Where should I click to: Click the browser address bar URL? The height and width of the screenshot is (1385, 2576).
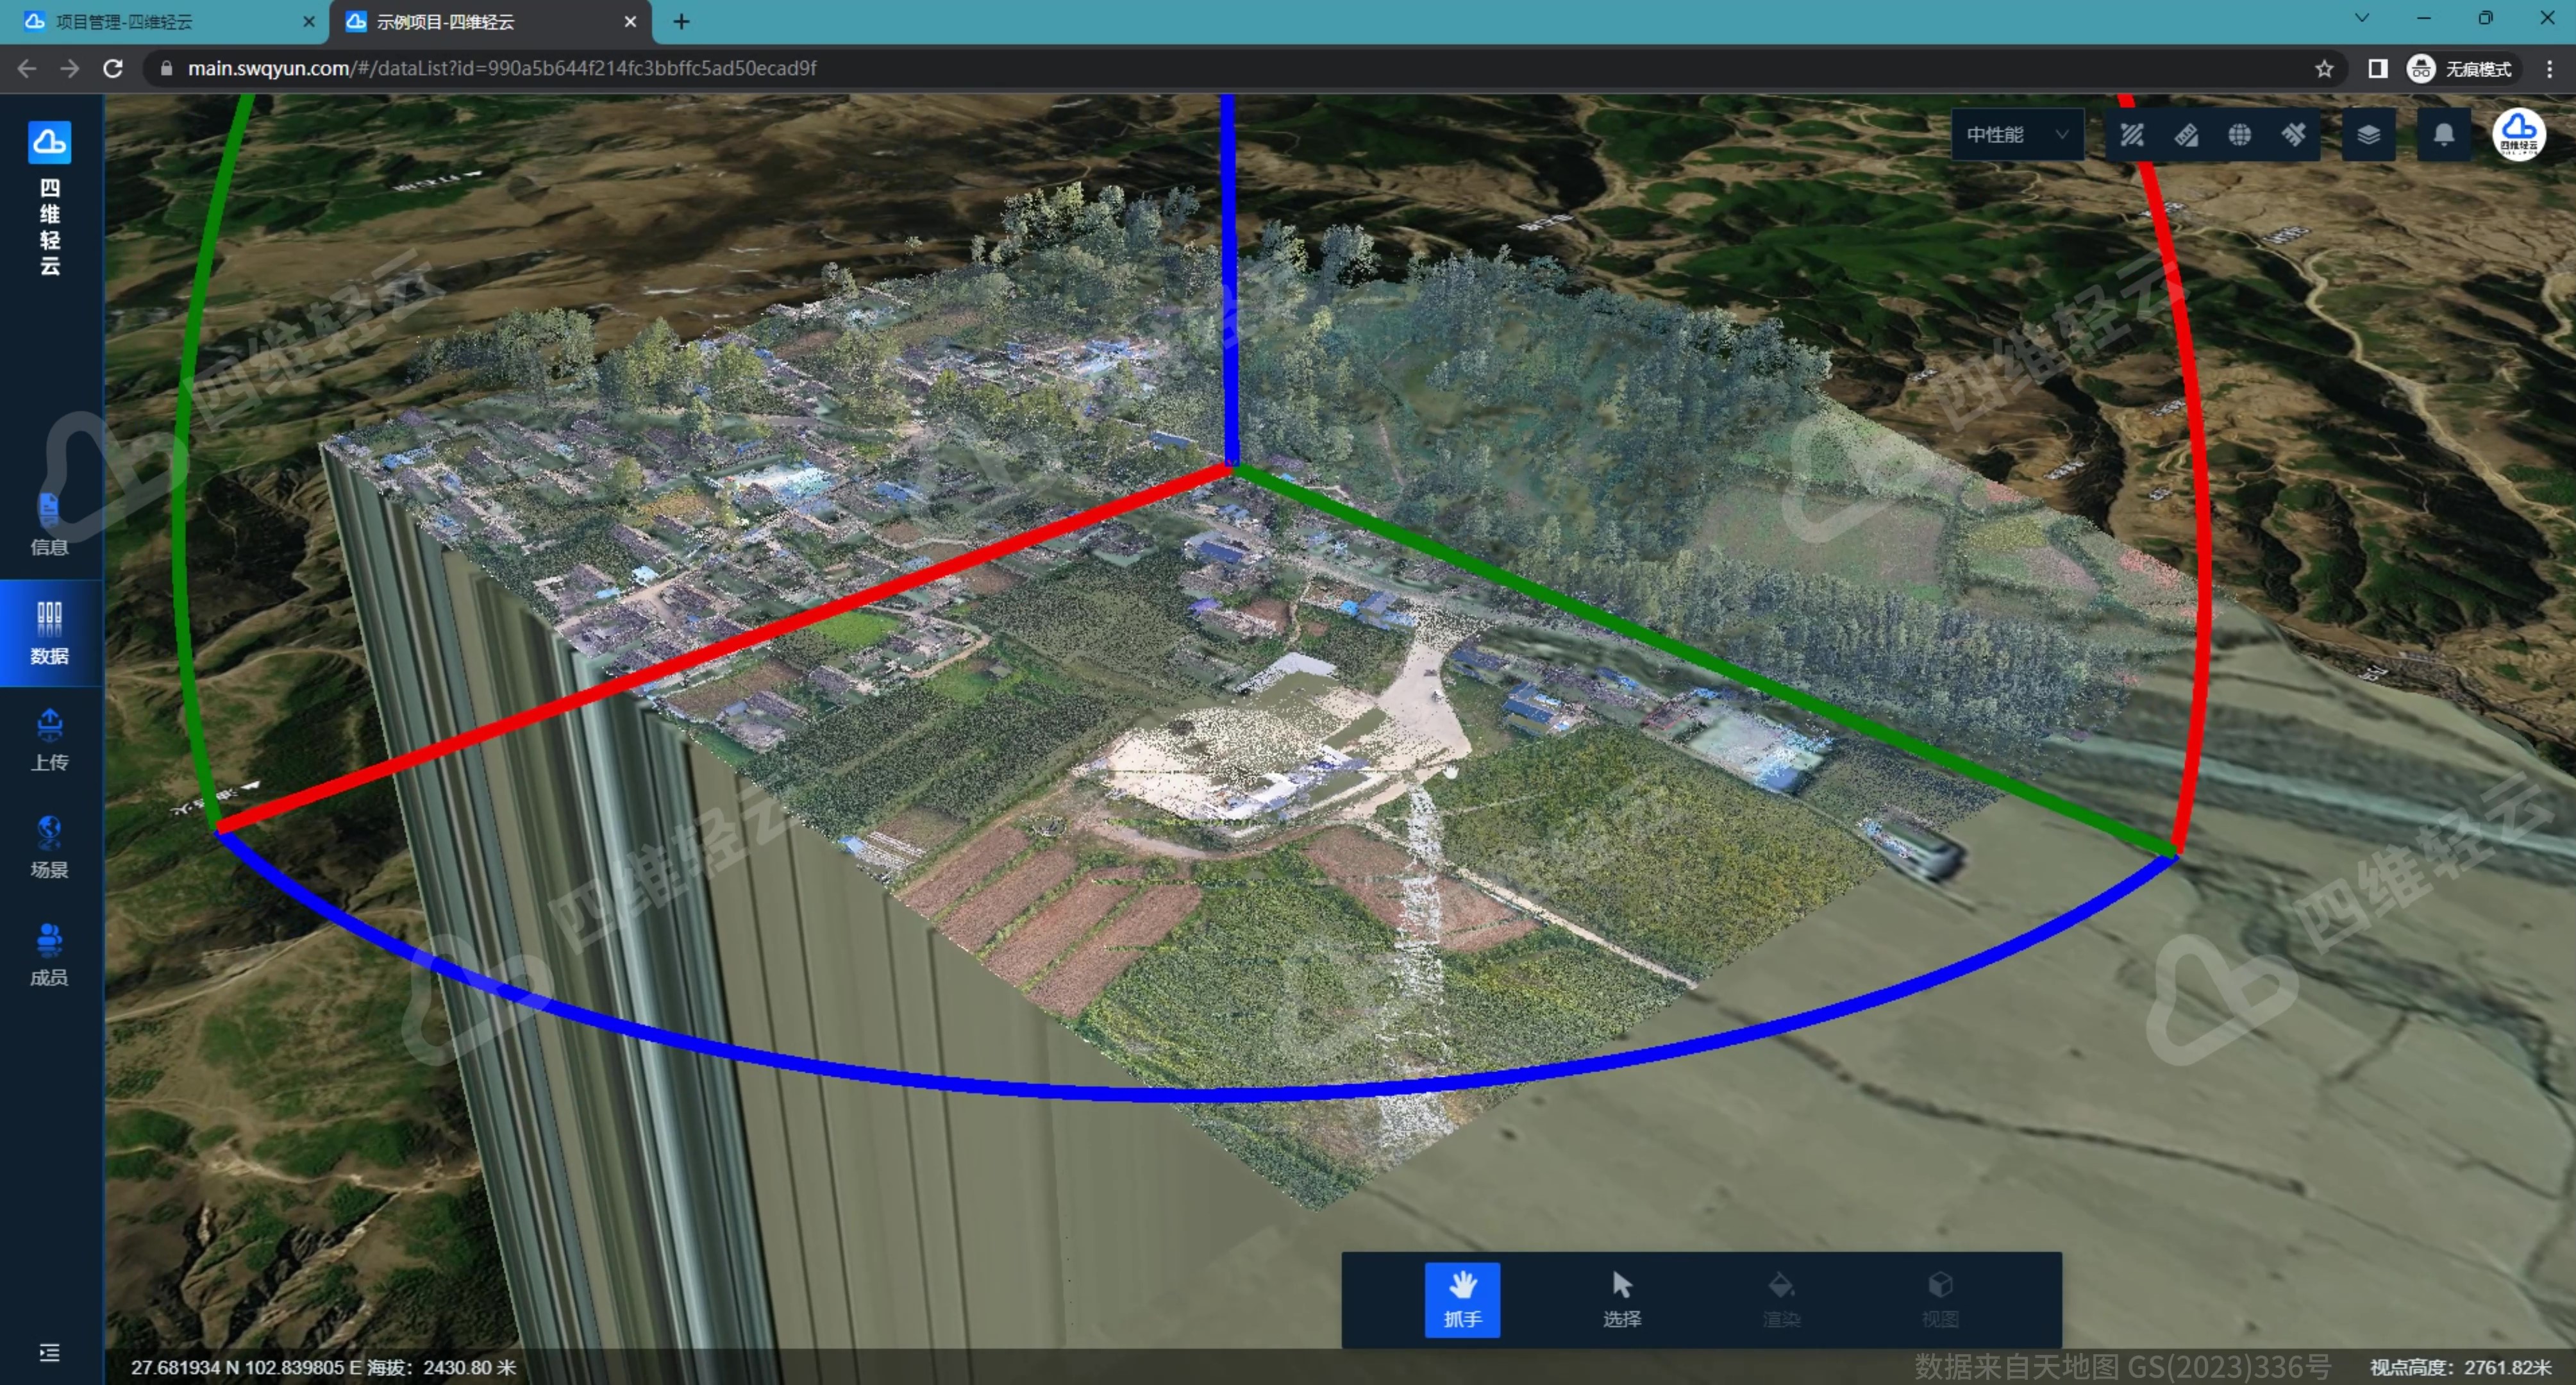pyautogui.click(x=502, y=68)
